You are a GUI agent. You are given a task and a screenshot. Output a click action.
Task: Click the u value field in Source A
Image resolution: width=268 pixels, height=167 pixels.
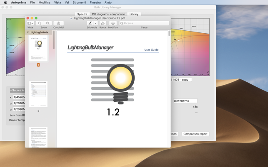[x=19, y=103]
